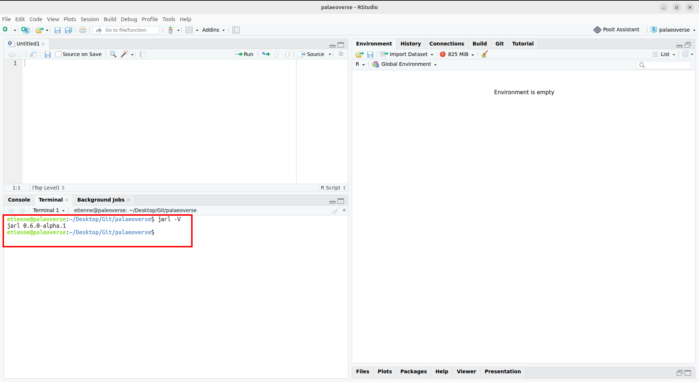This screenshot has height=382, width=699.
Task: Click the Run button in the editor
Action: pyautogui.click(x=244, y=54)
